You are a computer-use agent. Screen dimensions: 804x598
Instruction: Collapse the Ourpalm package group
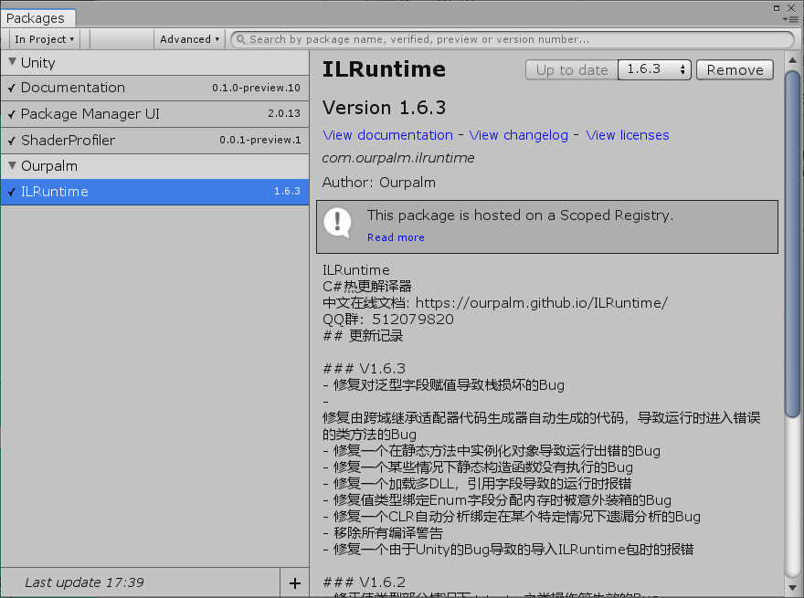tap(12, 165)
